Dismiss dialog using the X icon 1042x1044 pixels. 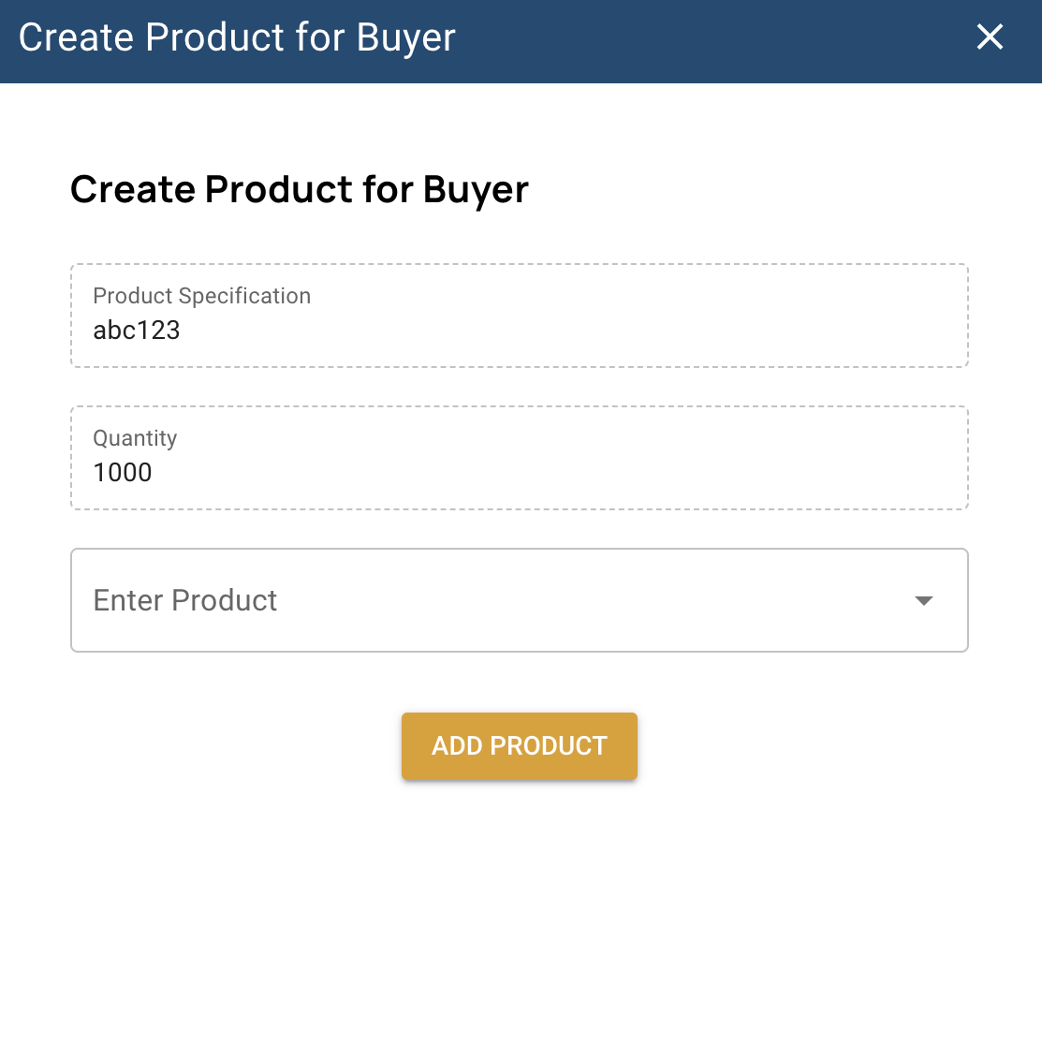[990, 37]
